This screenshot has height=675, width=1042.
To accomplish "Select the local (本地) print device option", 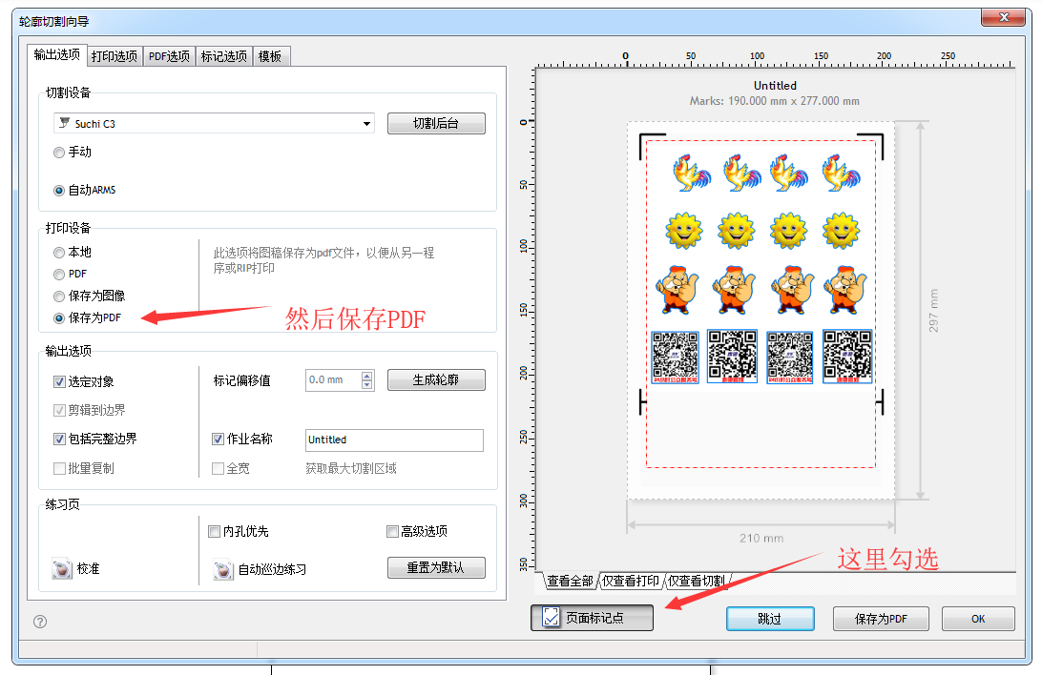I will point(59,253).
